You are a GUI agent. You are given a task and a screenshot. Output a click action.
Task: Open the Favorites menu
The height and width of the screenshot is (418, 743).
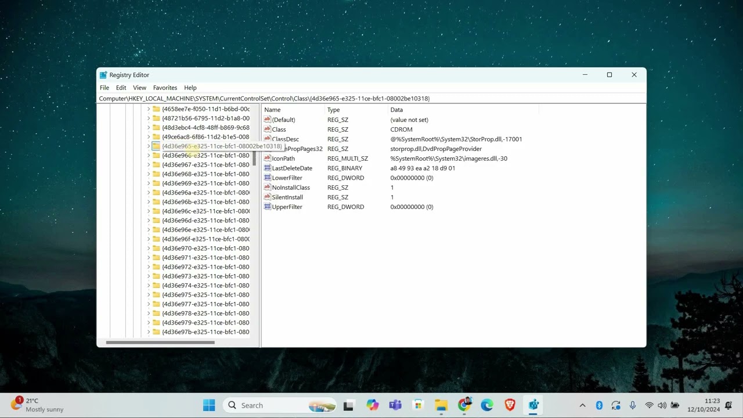click(x=165, y=88)
